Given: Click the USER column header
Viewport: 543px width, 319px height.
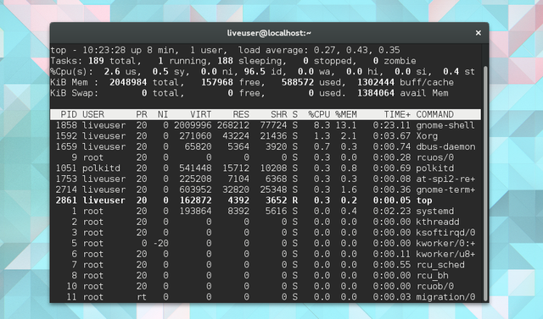Looking at the screenshot, I should coord(93,114).
